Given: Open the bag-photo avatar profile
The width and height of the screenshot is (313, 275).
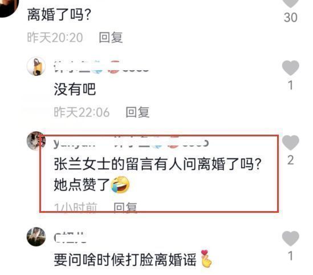Looking at the screenshot, I should (x=36, y=67).
